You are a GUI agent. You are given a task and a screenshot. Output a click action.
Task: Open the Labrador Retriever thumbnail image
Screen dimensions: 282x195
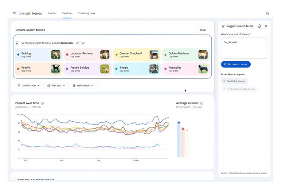105,55
